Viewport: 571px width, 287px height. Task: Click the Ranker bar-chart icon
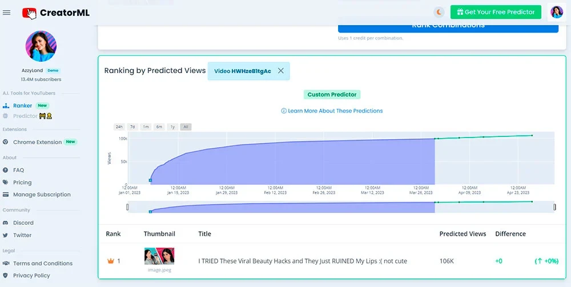coord(6,106)
